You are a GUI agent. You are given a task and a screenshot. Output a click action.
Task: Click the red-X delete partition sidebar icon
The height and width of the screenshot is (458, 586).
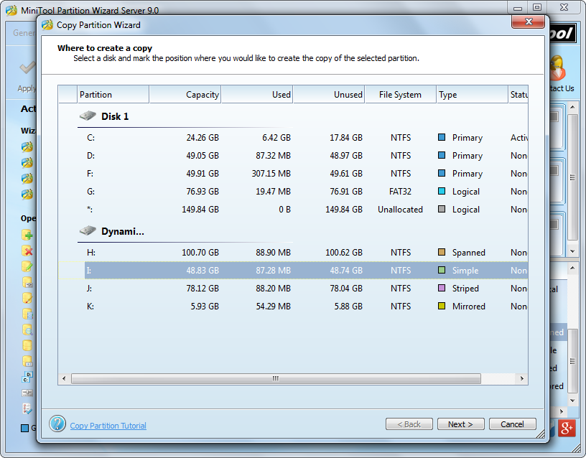[x=27, y=251]
